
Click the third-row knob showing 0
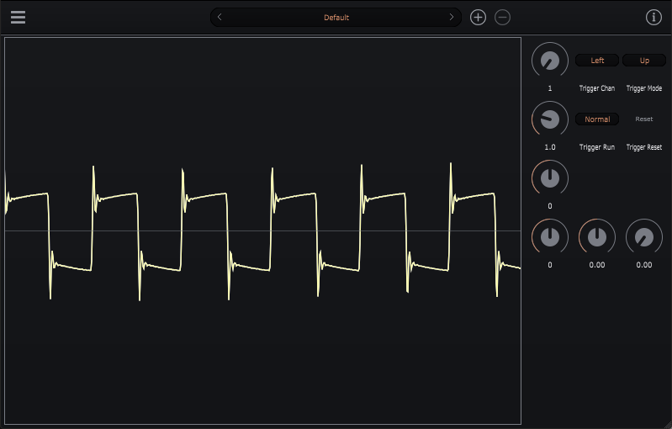tap(550, 178)
